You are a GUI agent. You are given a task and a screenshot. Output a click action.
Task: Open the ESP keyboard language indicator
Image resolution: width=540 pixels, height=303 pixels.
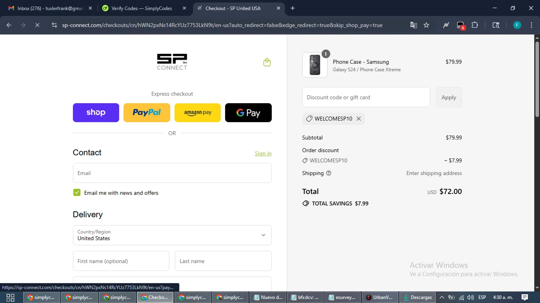point(482,297)
